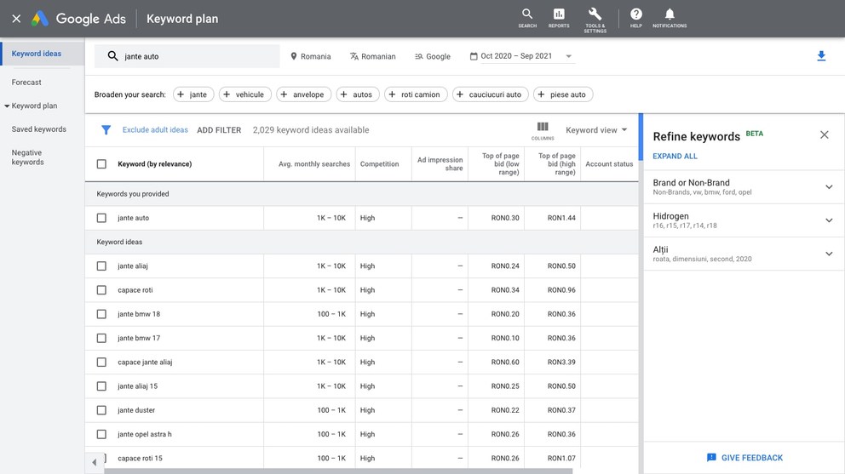Sort by Account status column
This screenshot has width=845, height=474.
609,163
